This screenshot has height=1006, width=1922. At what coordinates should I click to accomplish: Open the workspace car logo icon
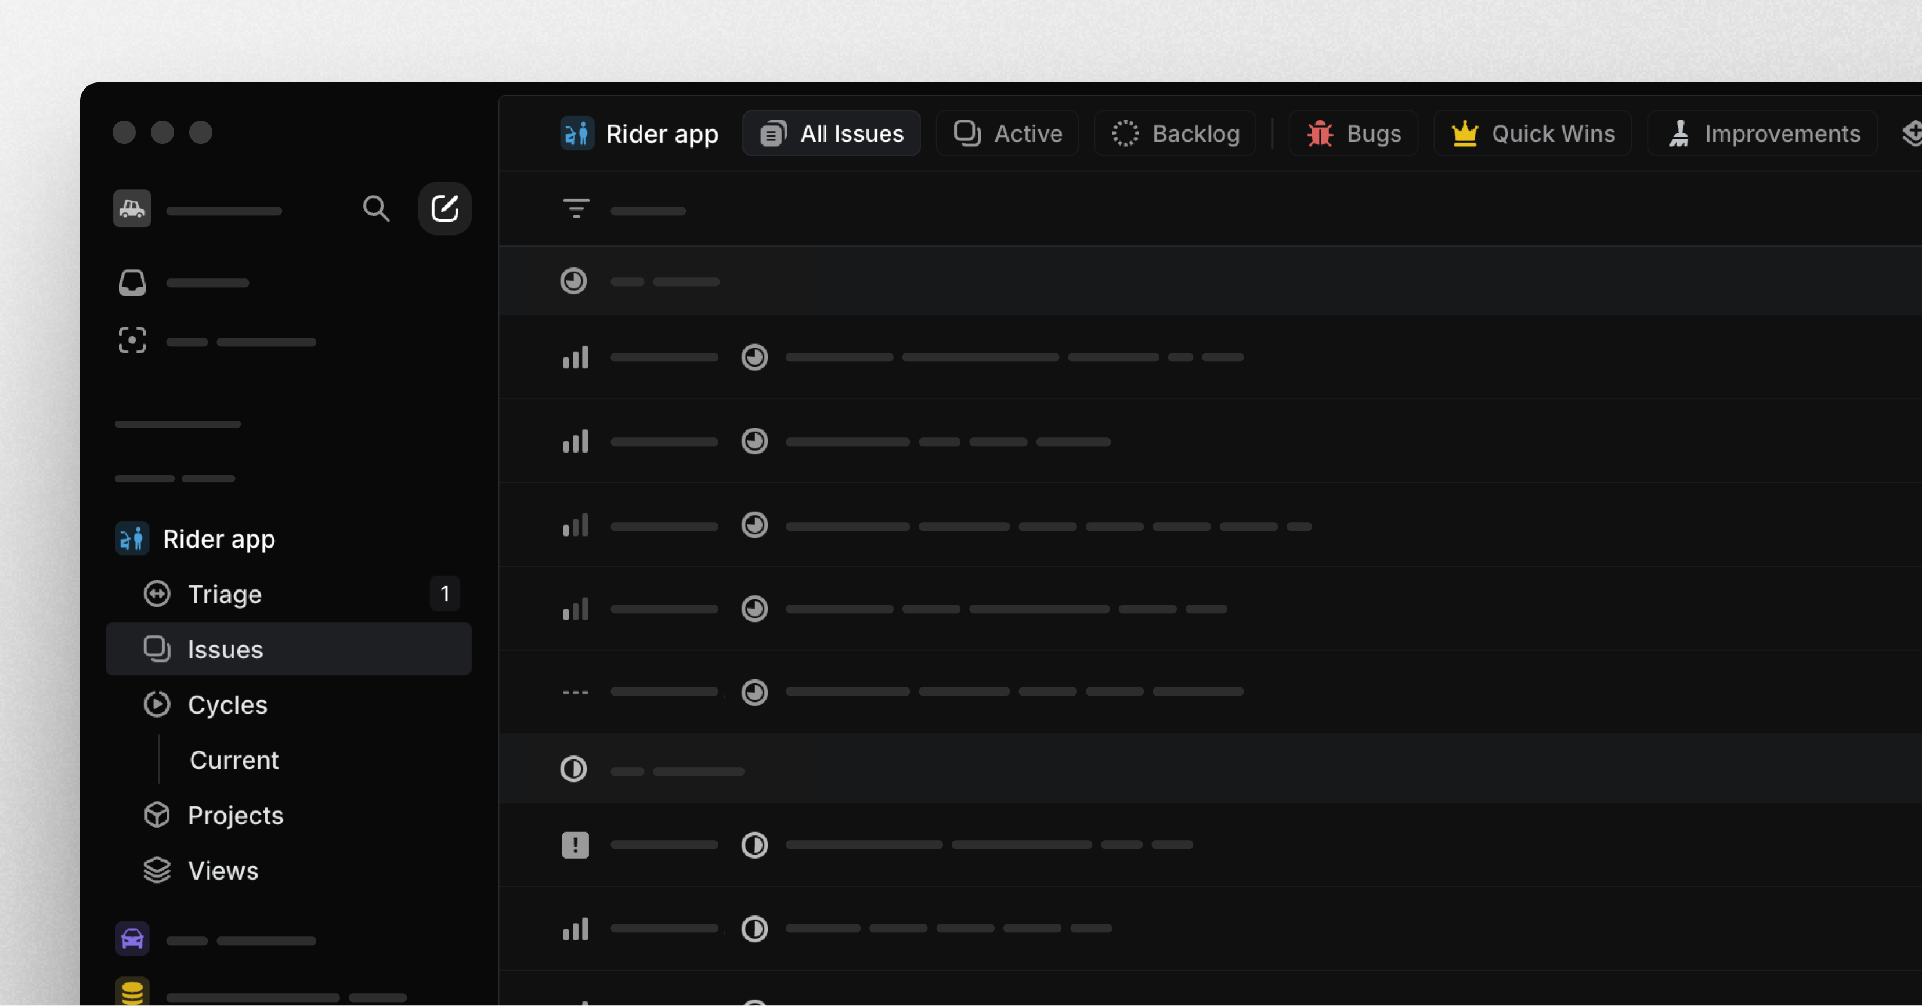coord(132,208)
